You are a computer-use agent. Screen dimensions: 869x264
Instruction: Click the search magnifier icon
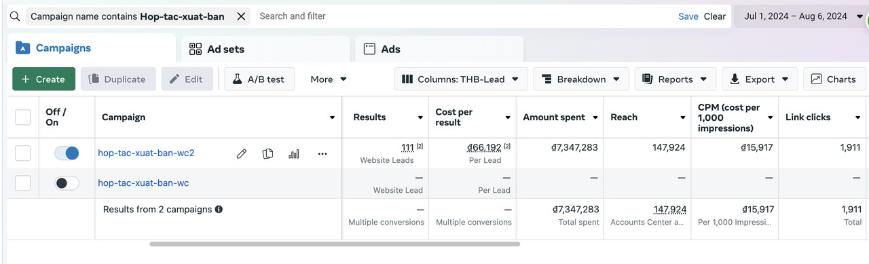coord(15,16)
